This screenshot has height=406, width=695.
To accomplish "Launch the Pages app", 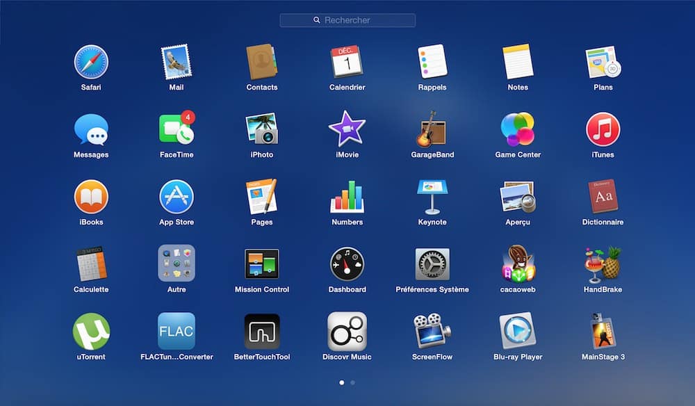I will coord(261,197).
